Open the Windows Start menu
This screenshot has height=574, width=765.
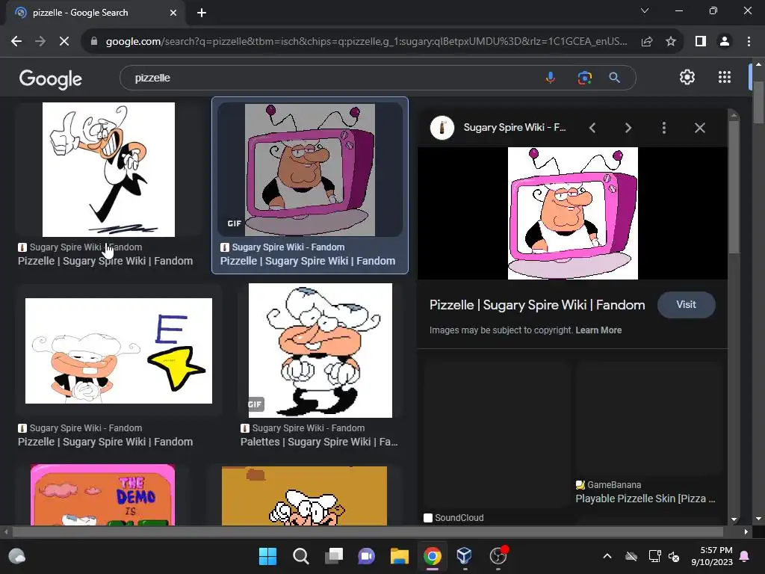coord(267,556)
